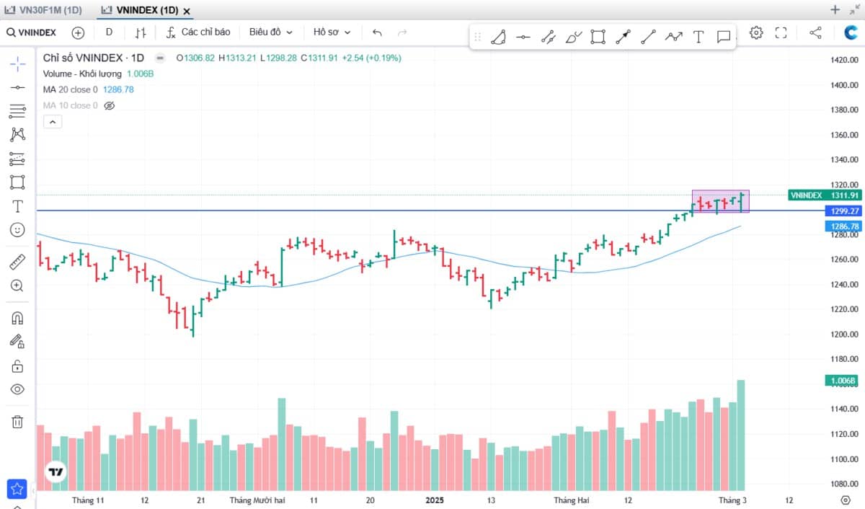Add a new chart tab
The width and height of the screenshot is (865, 509).
[x=835, y=10]
